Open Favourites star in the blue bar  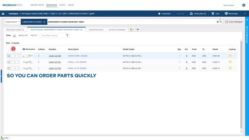coord(159,14)
